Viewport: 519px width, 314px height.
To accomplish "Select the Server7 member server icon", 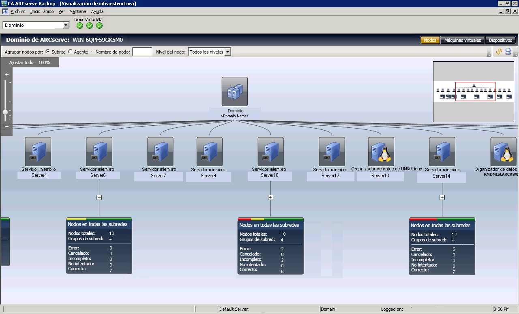I will point(160,151).
